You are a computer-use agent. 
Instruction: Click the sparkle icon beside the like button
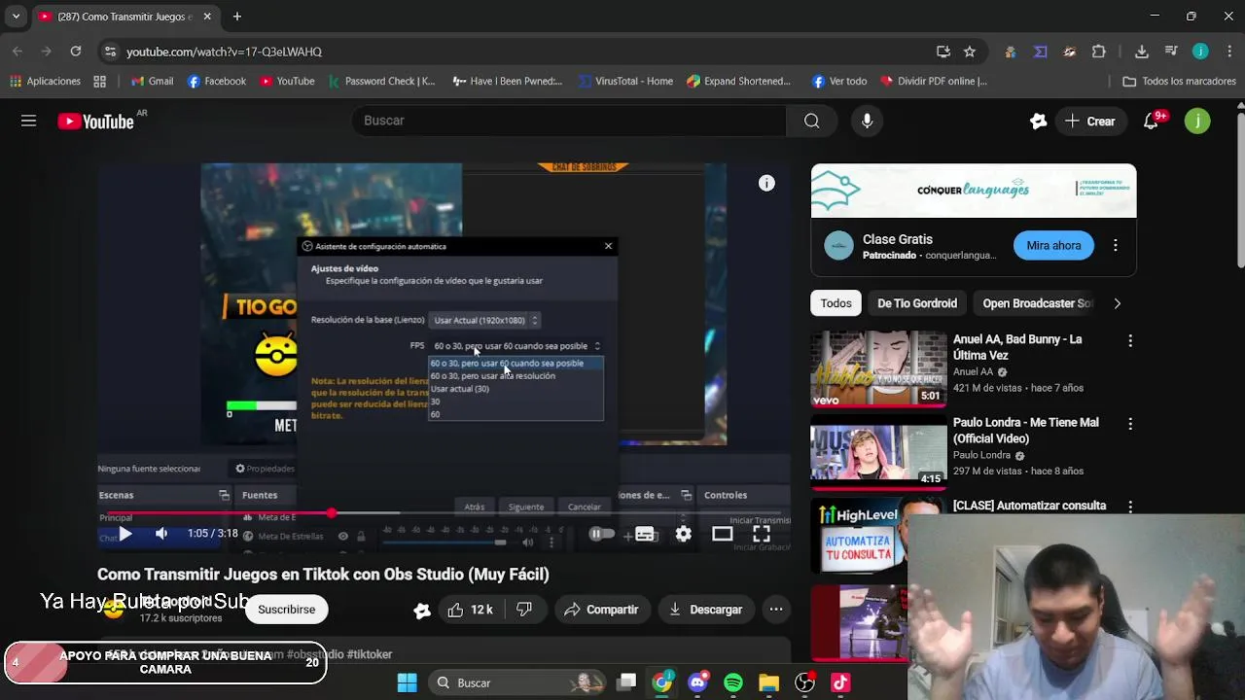[422, 610]
